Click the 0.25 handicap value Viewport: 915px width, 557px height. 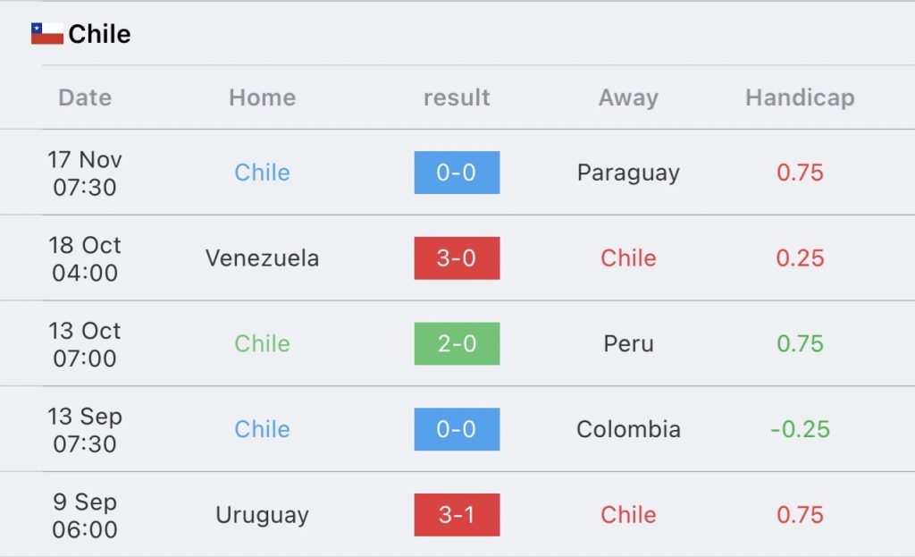800,258
